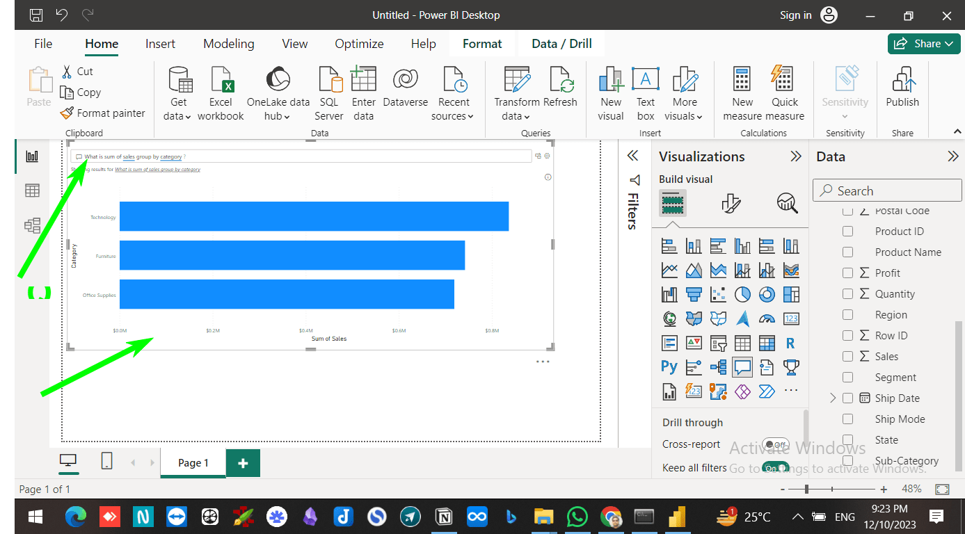Click the Refresh button
Screen dimensions: 965x534
560,88
